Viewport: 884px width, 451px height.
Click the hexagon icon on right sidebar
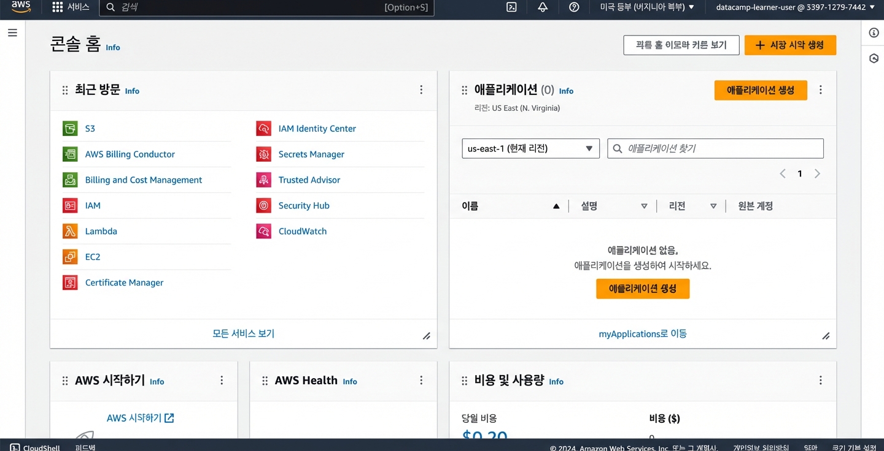(x=874, y=58)
